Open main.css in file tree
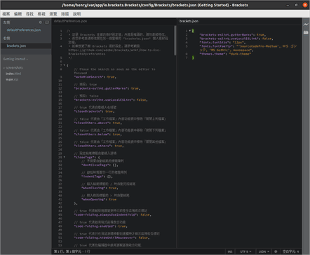The height and width of the screenshot is (255, 310). tap(12, 79)
